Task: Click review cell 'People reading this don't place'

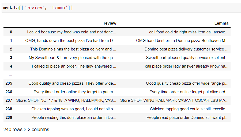Action: pos(74,118)
